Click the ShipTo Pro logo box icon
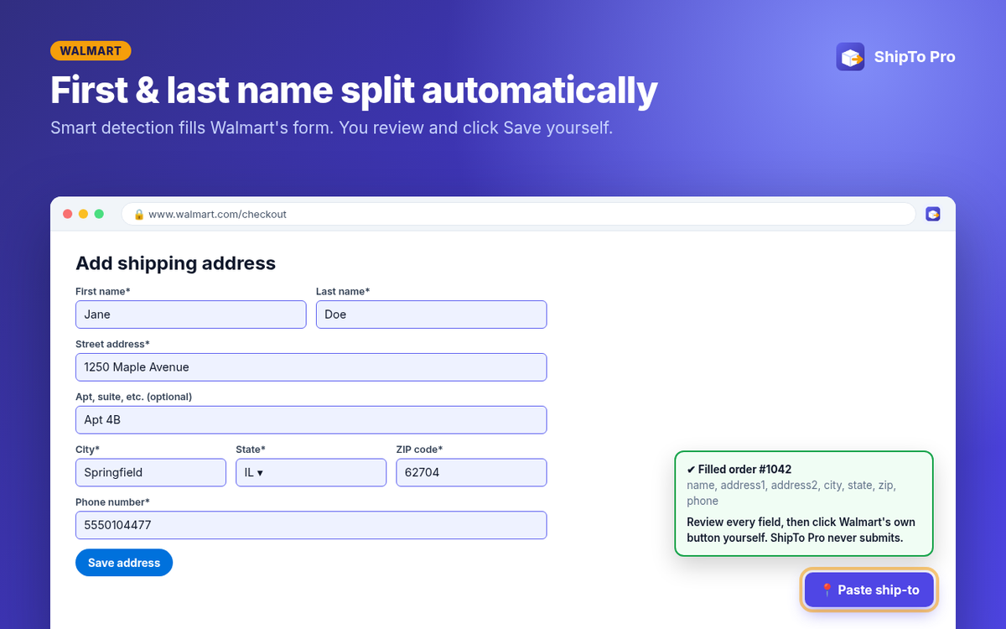The width and height of the screenshot is (1006, 629). [x=850, y=57]
